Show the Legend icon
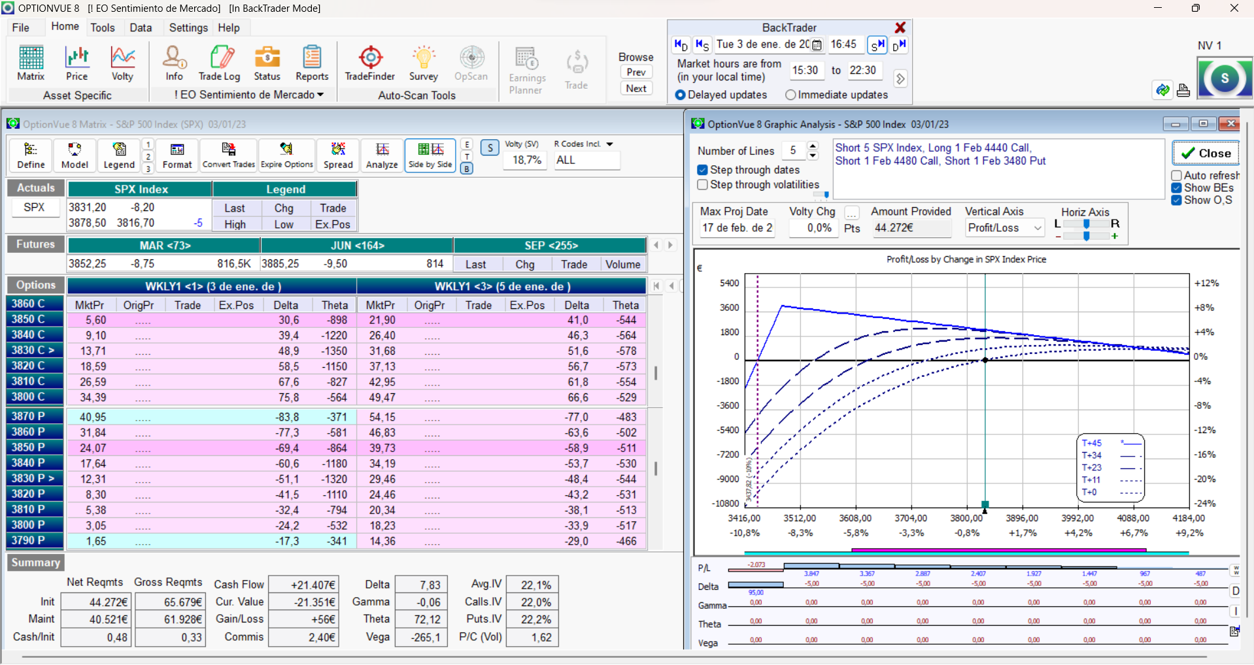 click(119, 155)
